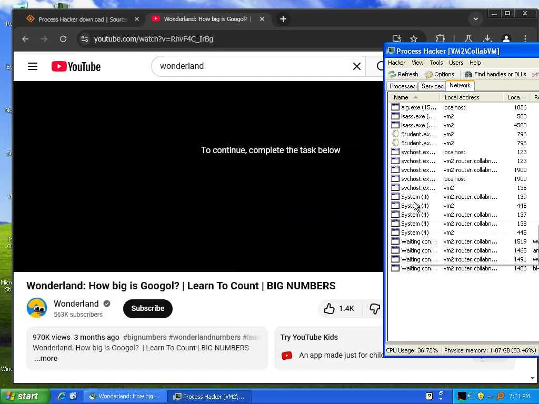The width and height of the screenshot is (539, 404).
Task: Select System (4) row with port 137
Action: pos(463,215)
